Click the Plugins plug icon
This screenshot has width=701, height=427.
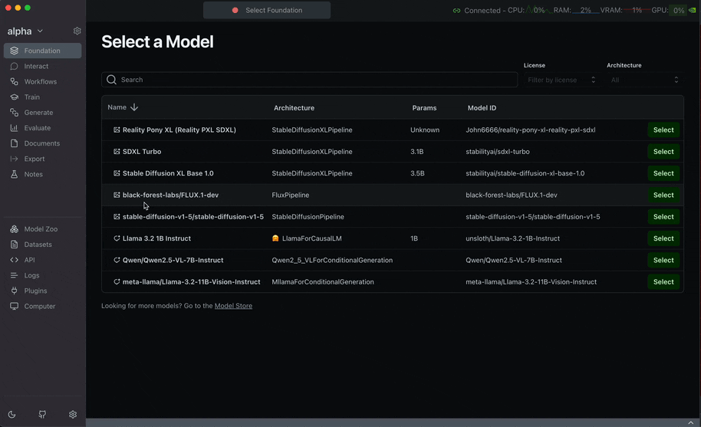tap(15, 291)
